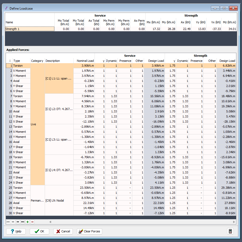Click the Help question-mark icon
Image resolution: width=242 pixels, height=242 pixels.
click(12, 231)
